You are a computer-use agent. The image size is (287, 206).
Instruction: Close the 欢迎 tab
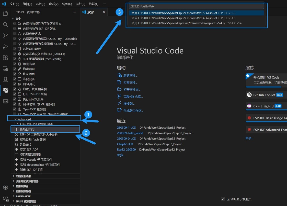(104, 12)
